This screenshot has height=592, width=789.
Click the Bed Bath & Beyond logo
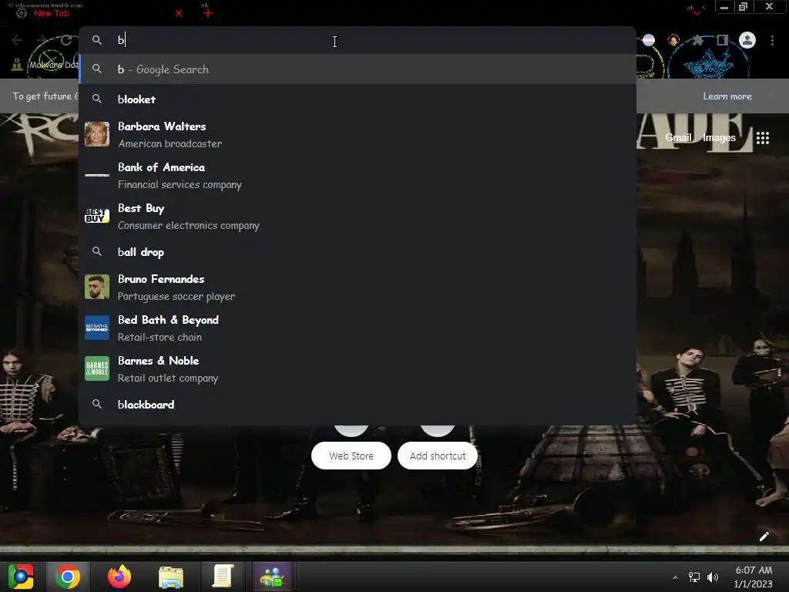coord(96,328)
